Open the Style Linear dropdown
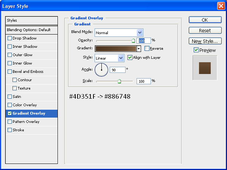227x170 pixels. pos(121,58)
